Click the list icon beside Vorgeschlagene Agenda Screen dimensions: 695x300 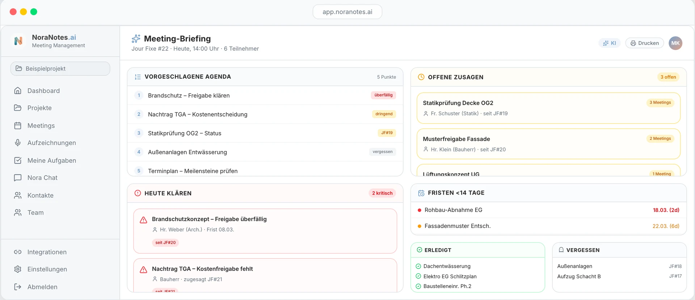pos(138,77)
